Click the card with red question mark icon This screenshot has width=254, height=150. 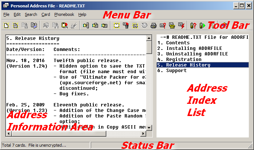163,25
